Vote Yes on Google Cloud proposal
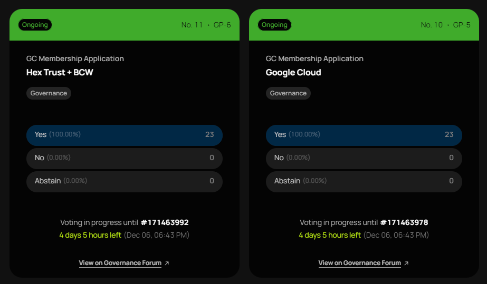This screenshot has width=487, height=284. click(x=364, y=135)
